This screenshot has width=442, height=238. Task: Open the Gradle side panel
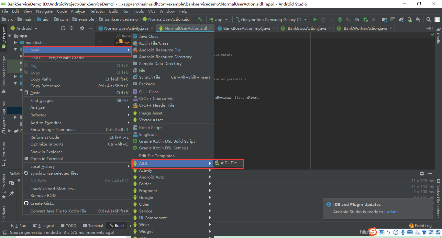click(x=438, y=36)
